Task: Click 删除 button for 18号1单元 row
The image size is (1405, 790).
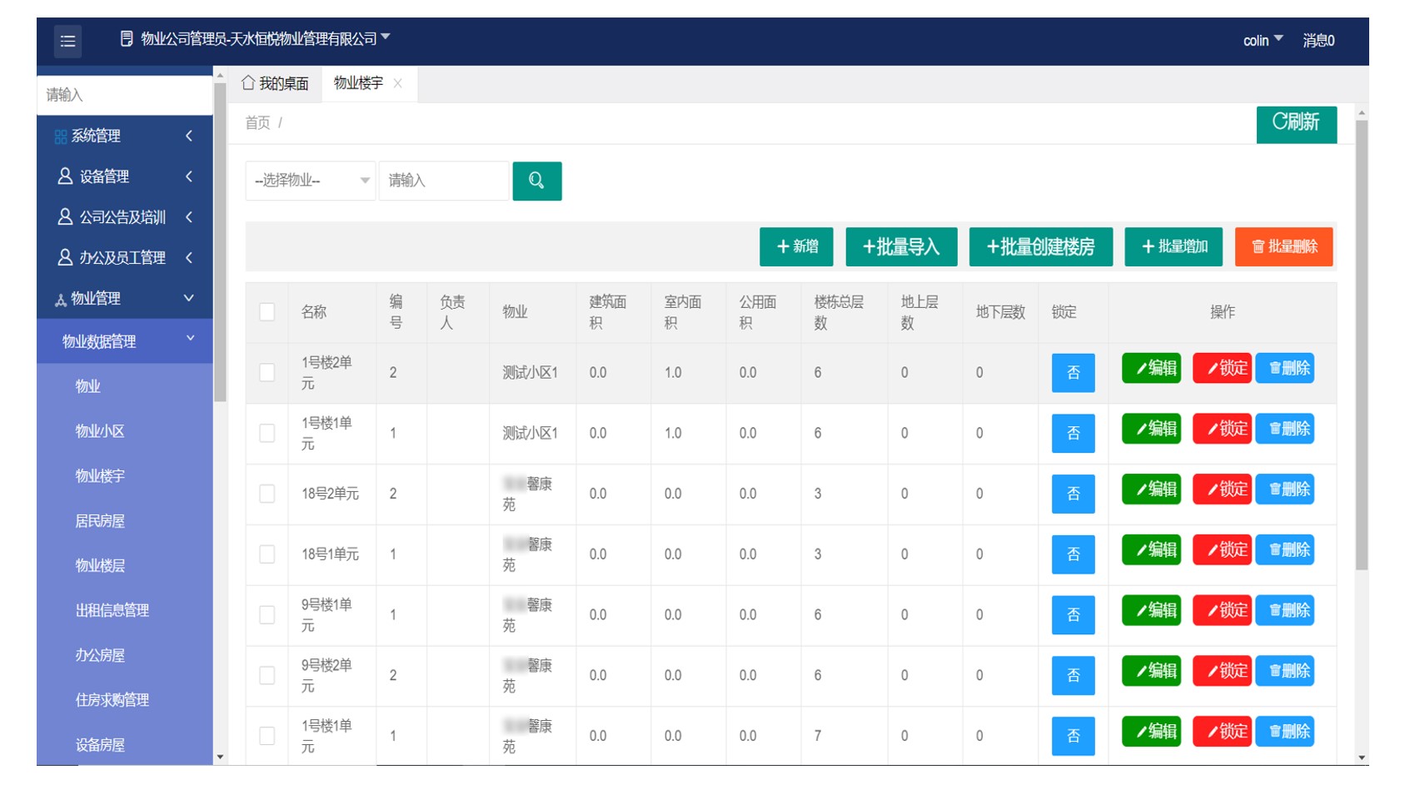Action: (1284, 550)
